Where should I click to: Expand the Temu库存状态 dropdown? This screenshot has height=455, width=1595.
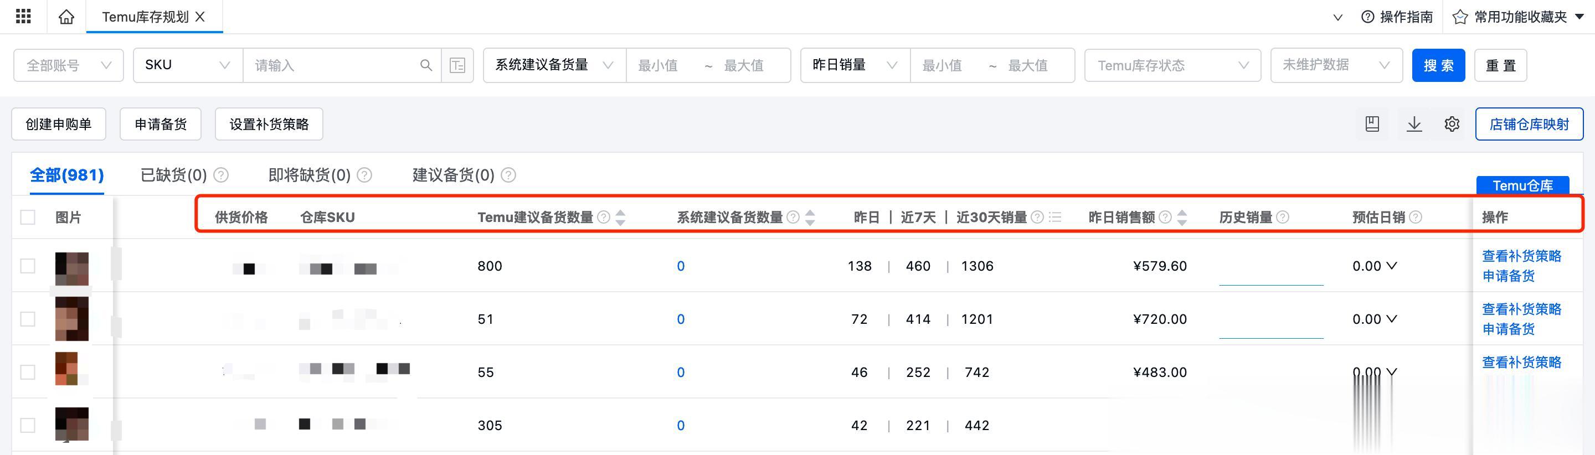pyautogui.click(x=1172, y=65)
